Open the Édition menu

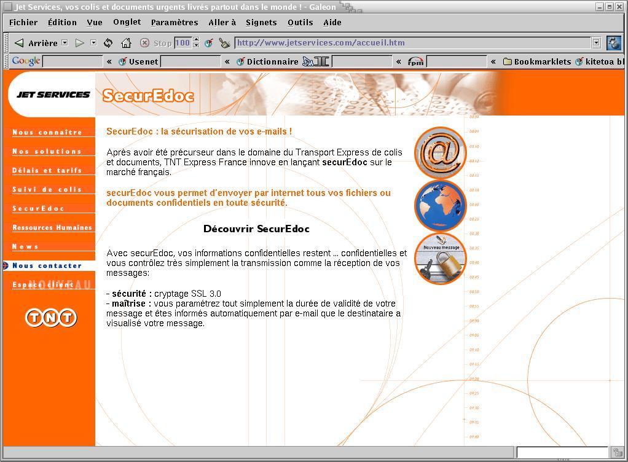click(x=62, y=22)
